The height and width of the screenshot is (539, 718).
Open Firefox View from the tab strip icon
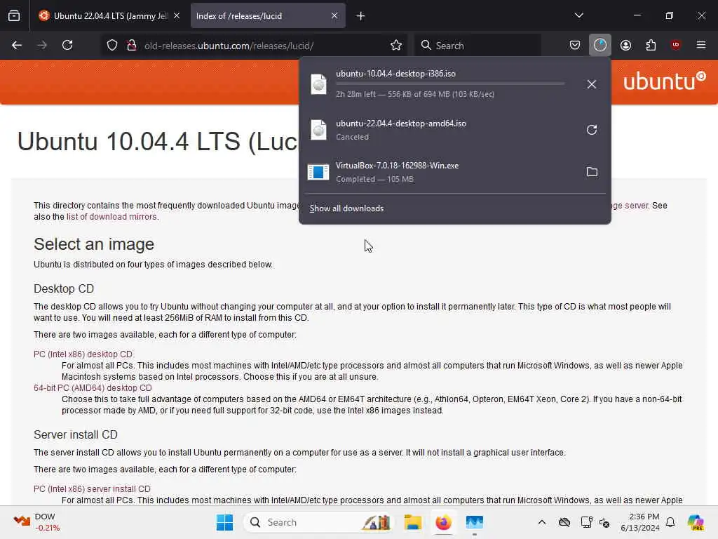(14, 16)
